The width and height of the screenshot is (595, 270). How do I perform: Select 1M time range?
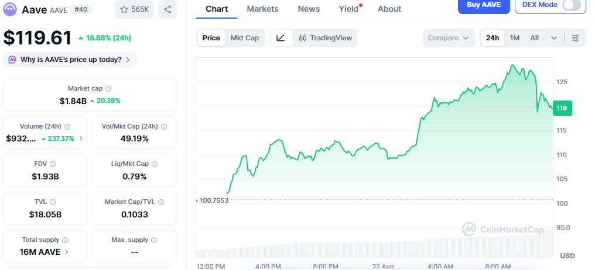coord(515,38)
